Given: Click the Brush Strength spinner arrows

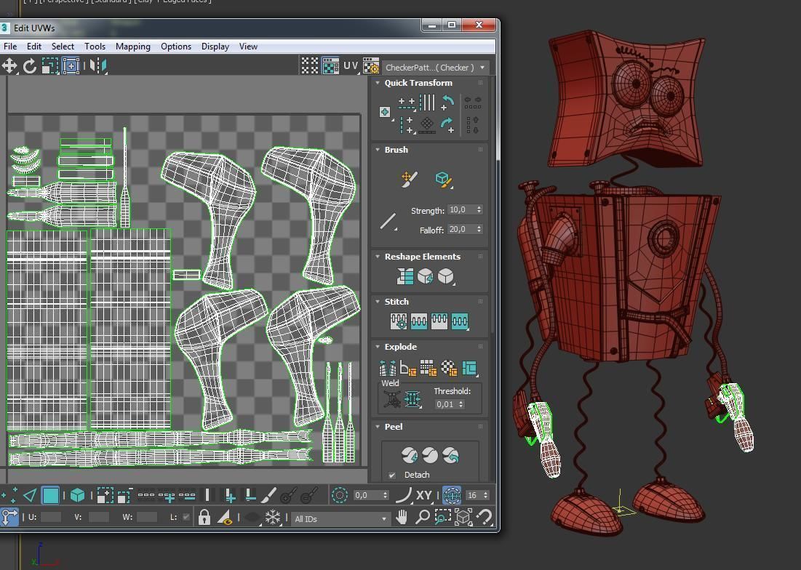Looking at the screenshot, I should tap(479, 209).
